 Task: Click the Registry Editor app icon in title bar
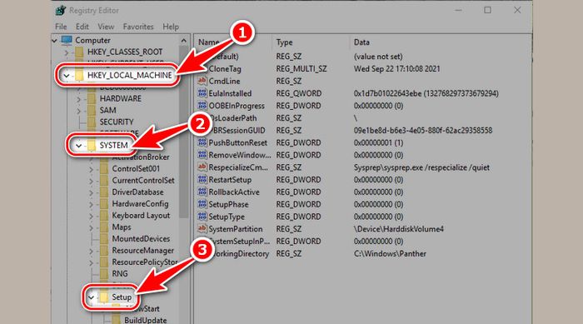[61, 11]
